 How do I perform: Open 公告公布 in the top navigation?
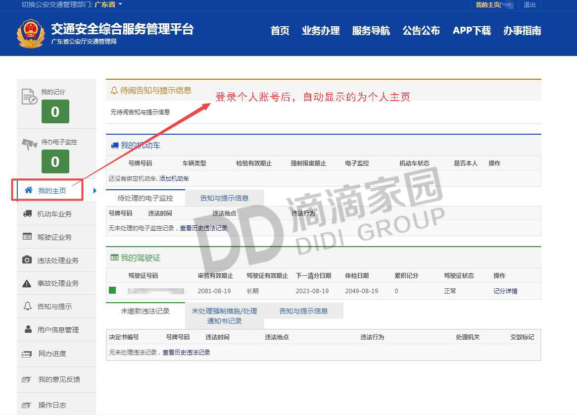[x=421, y=31]
